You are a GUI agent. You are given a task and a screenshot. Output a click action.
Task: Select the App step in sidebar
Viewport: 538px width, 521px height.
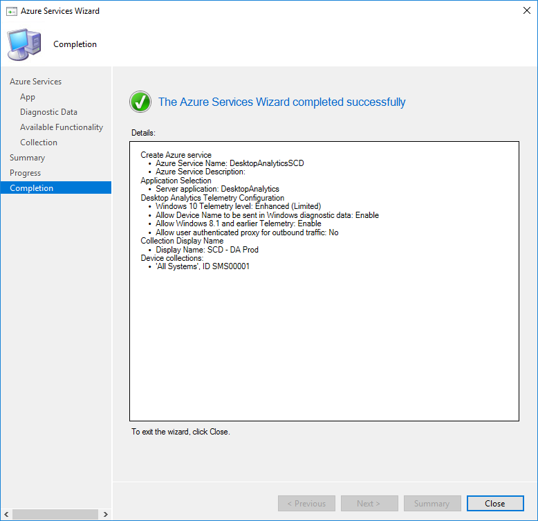tap(28, 97)
